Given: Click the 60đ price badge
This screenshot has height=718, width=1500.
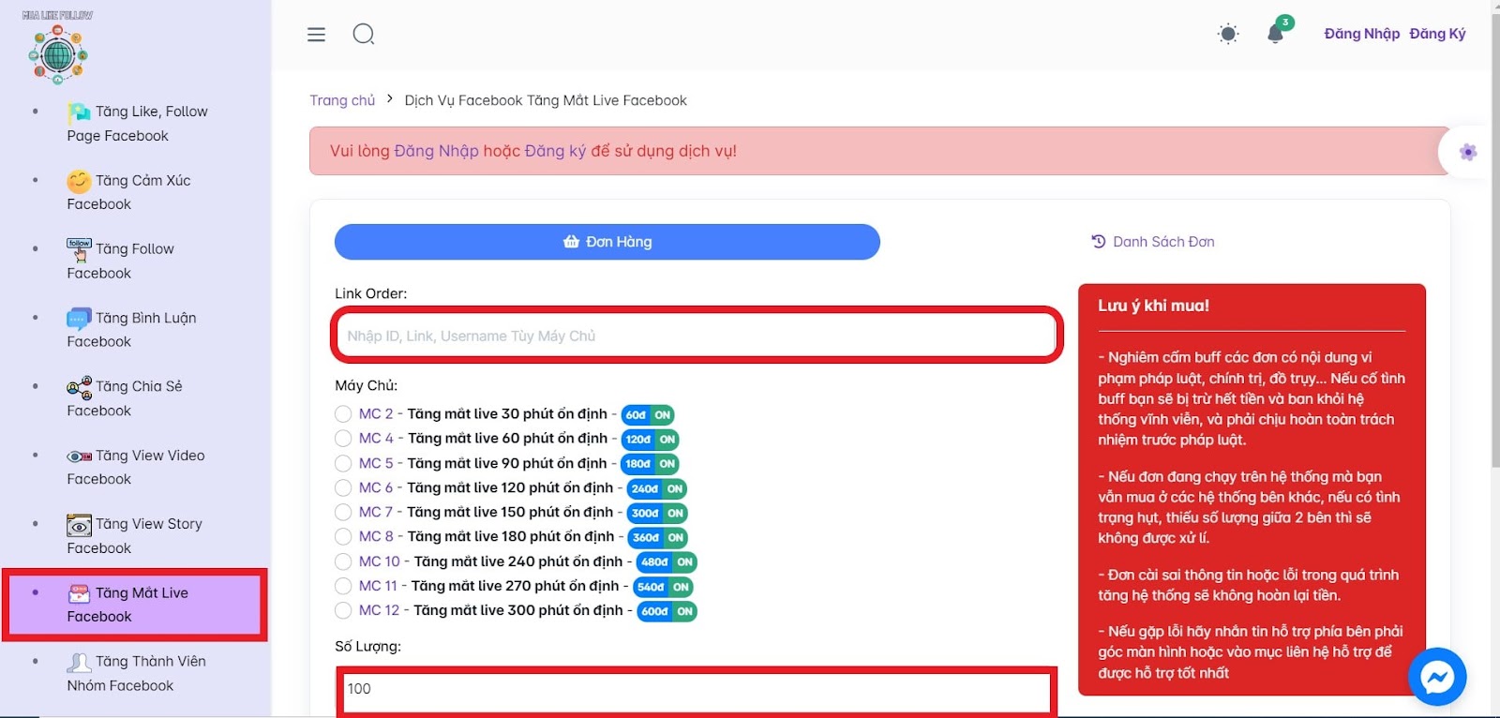Looking at the screenshot, I should click(x=636, y=415).
